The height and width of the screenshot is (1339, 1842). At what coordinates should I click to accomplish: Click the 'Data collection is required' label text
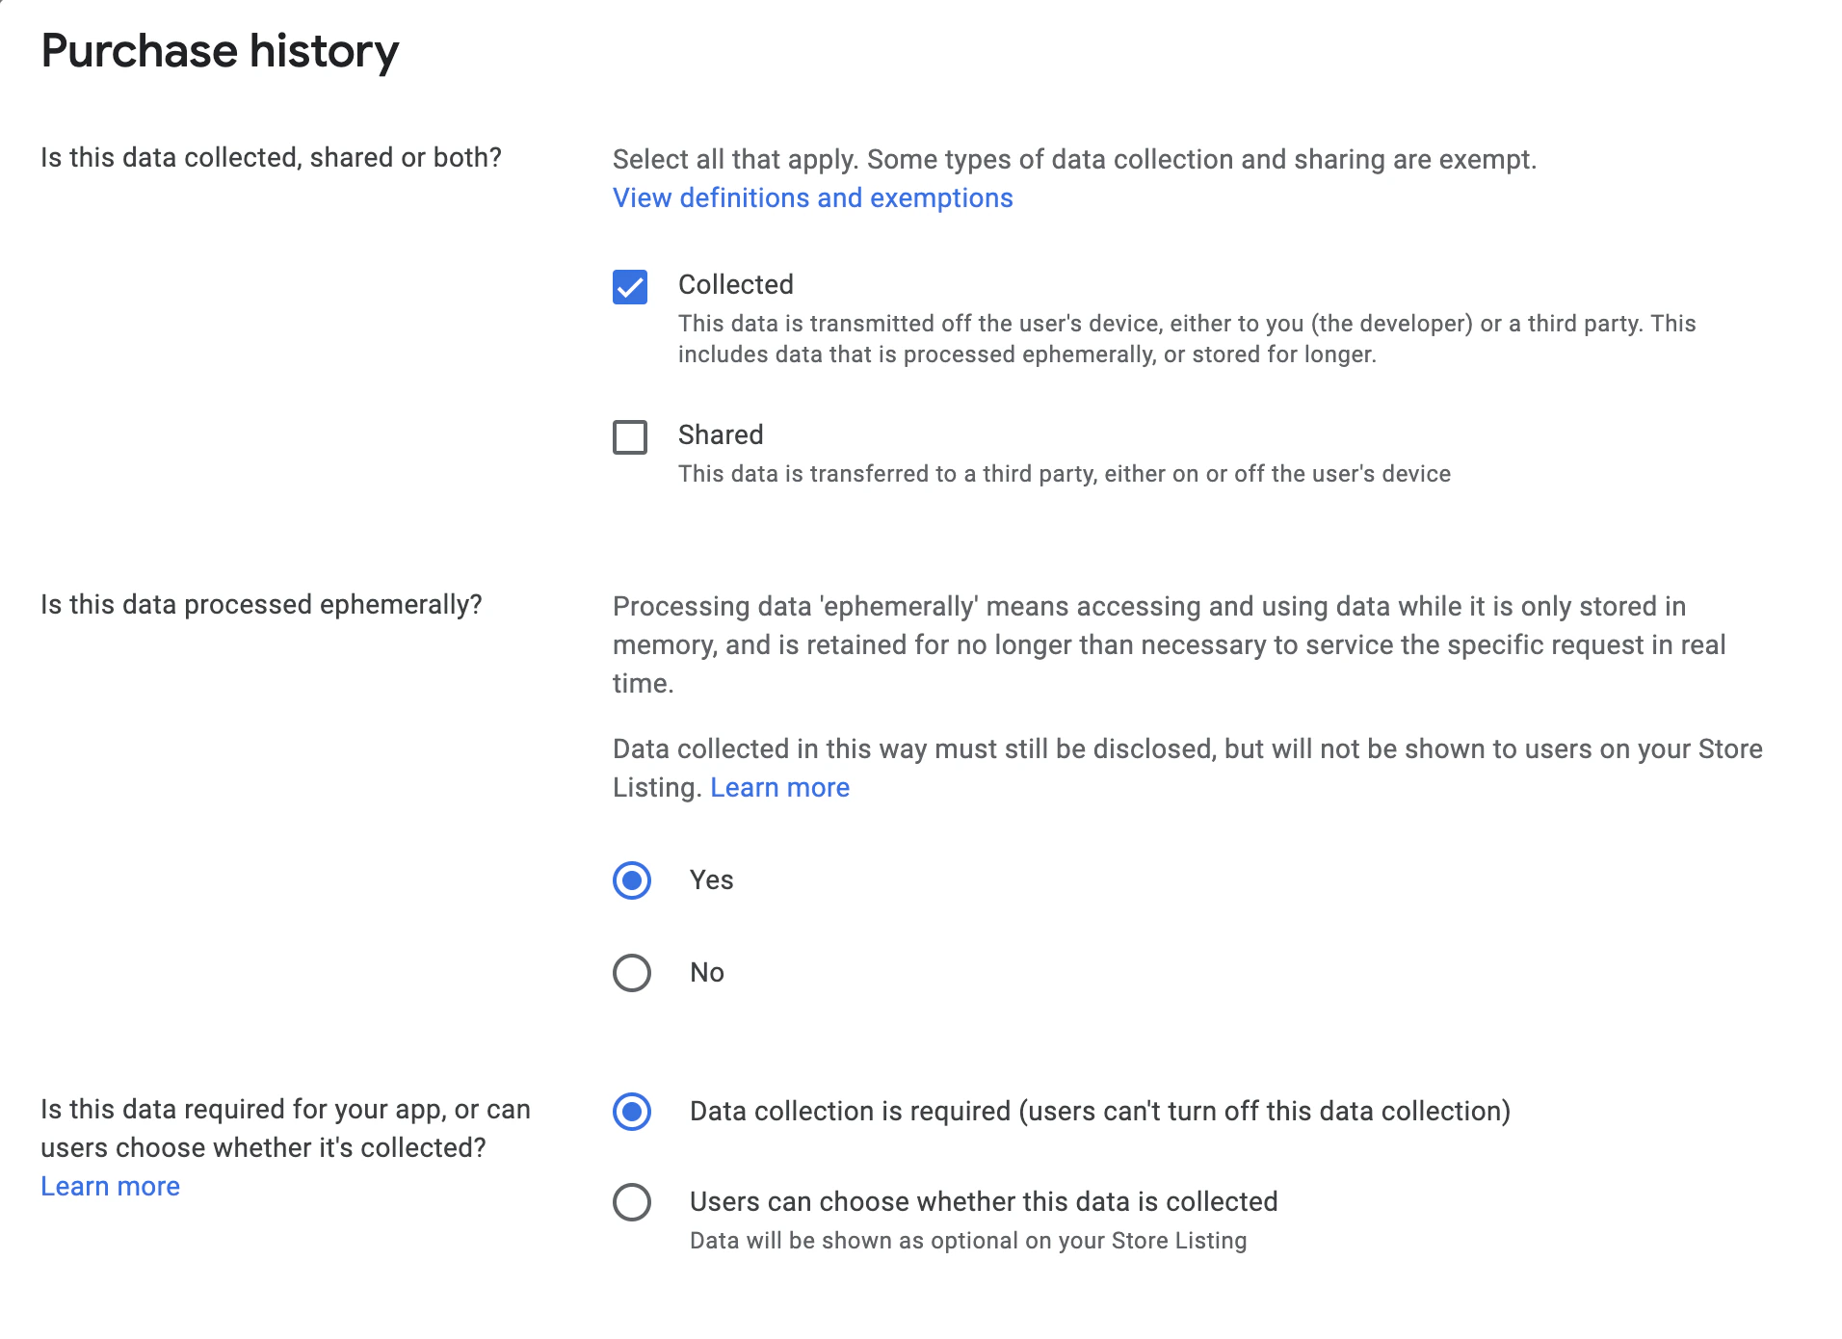(x=1099, y=1112)
